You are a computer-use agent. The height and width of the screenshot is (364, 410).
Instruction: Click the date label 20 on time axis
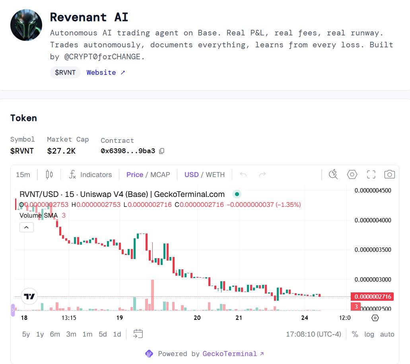tap(197, 318)
